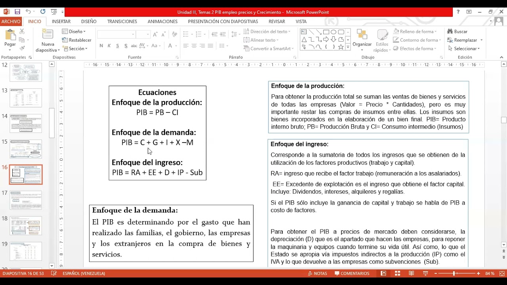The width and height of the screenshot is (507, 285).
Task: Click COMENTARIOS in status bar
Action: pyautogui.click(x=352, y=274)
